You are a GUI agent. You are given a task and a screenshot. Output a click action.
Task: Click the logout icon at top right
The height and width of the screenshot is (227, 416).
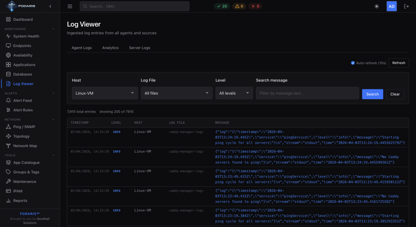406,6
